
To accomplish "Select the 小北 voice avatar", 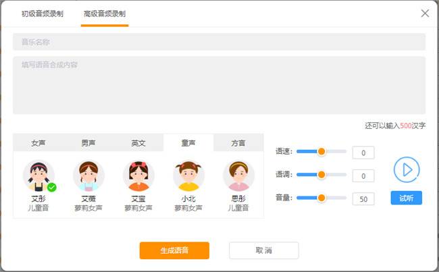I will coord(188,176).
